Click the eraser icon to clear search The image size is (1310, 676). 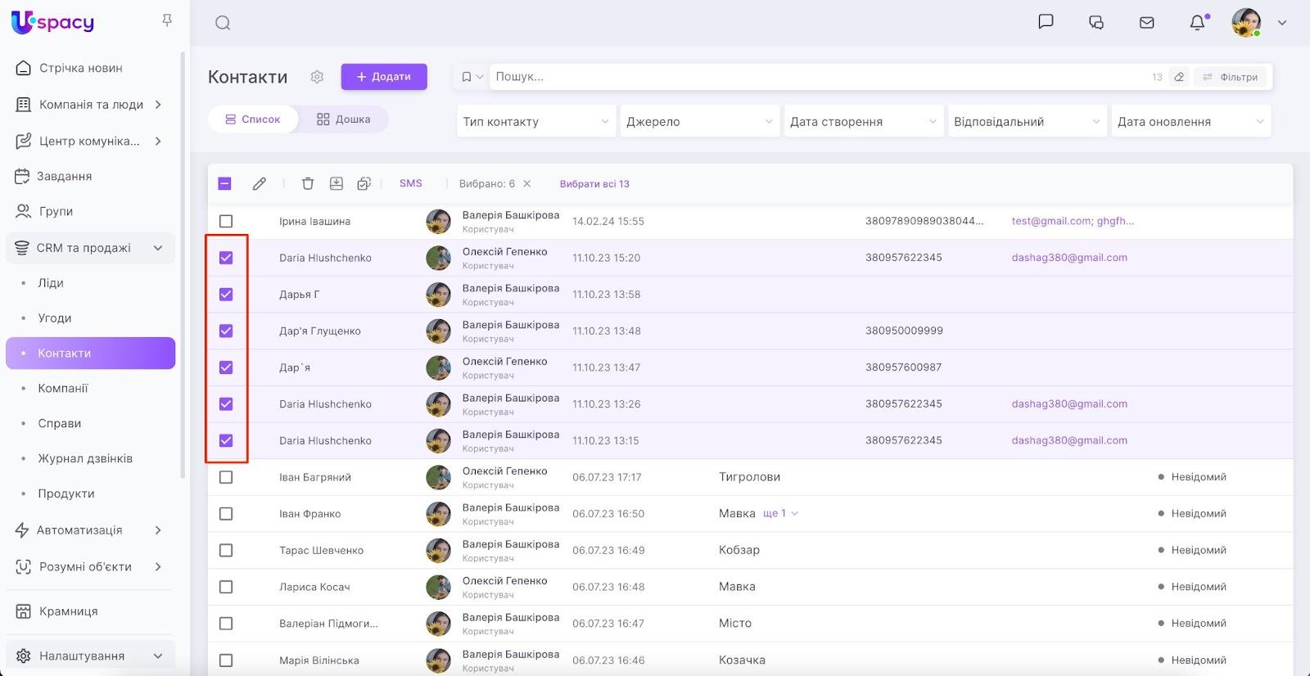(x=1179, y=77)
